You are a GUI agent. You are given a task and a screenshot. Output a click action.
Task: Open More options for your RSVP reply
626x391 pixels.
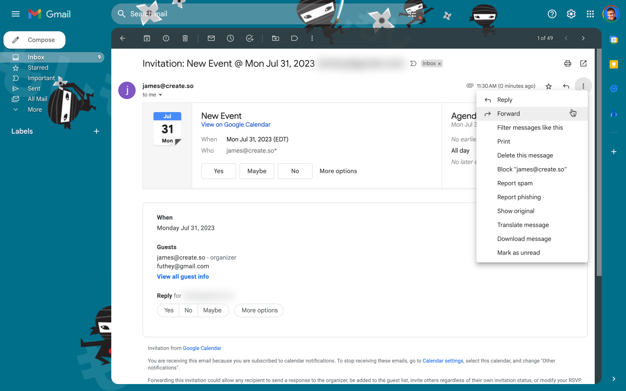[x=259, y=310]
